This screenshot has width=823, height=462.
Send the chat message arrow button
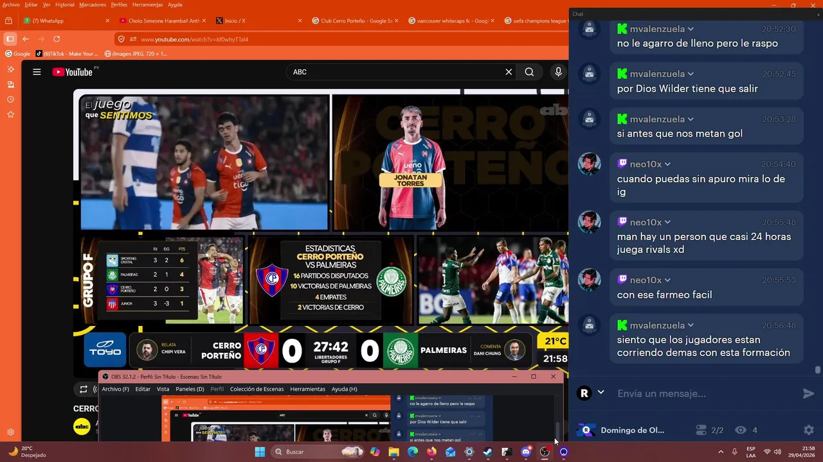pos(808,393)
